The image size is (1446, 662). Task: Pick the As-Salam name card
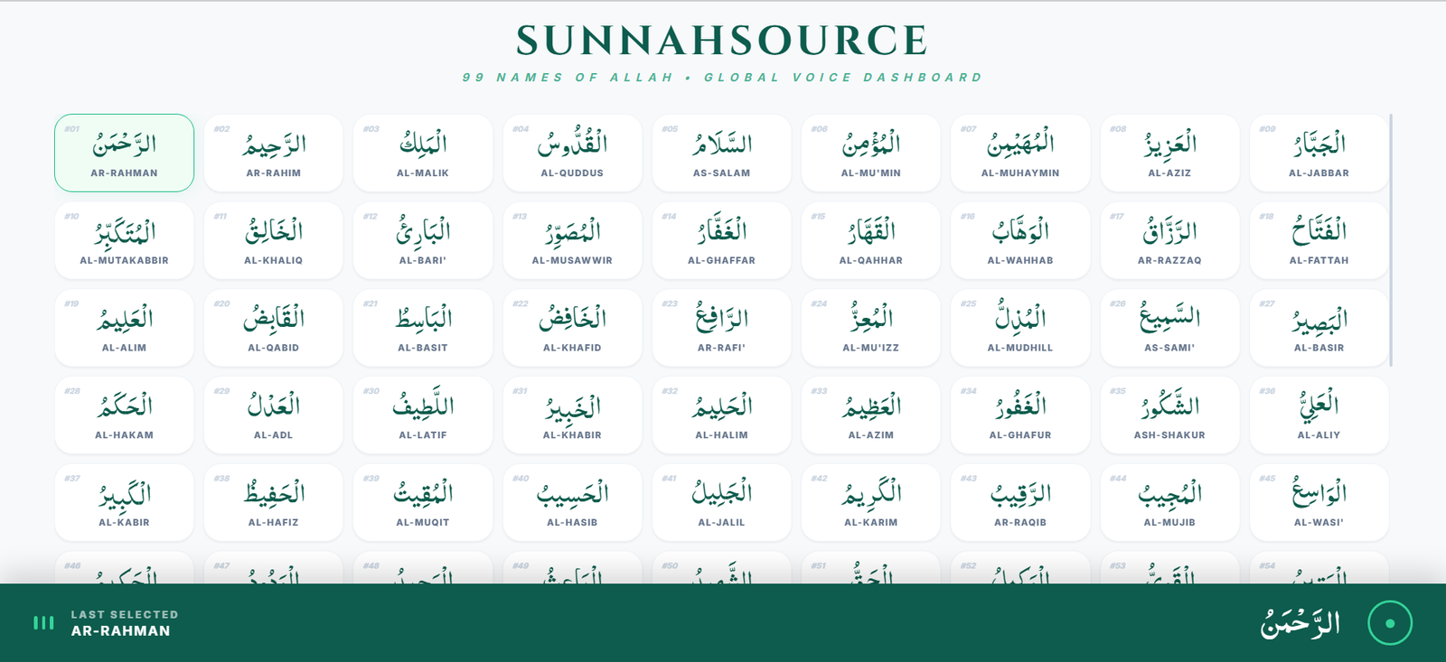(721, 153)
